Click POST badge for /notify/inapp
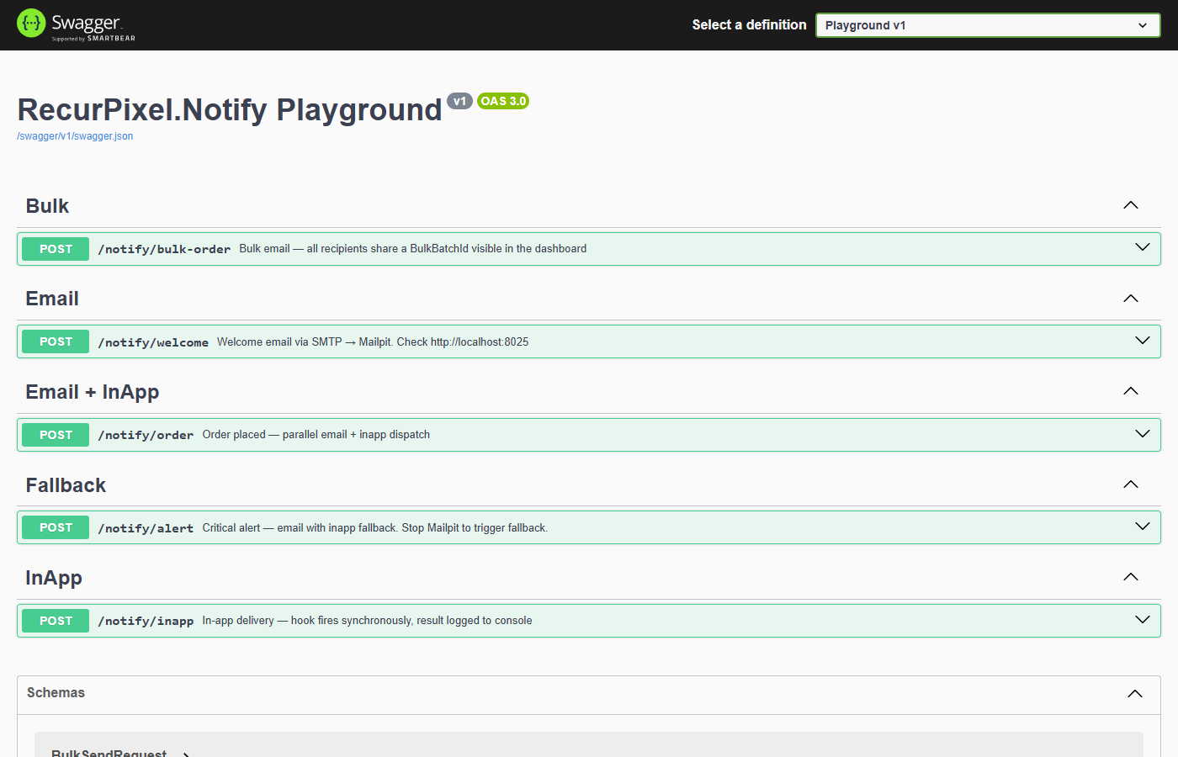 point(56,621)
